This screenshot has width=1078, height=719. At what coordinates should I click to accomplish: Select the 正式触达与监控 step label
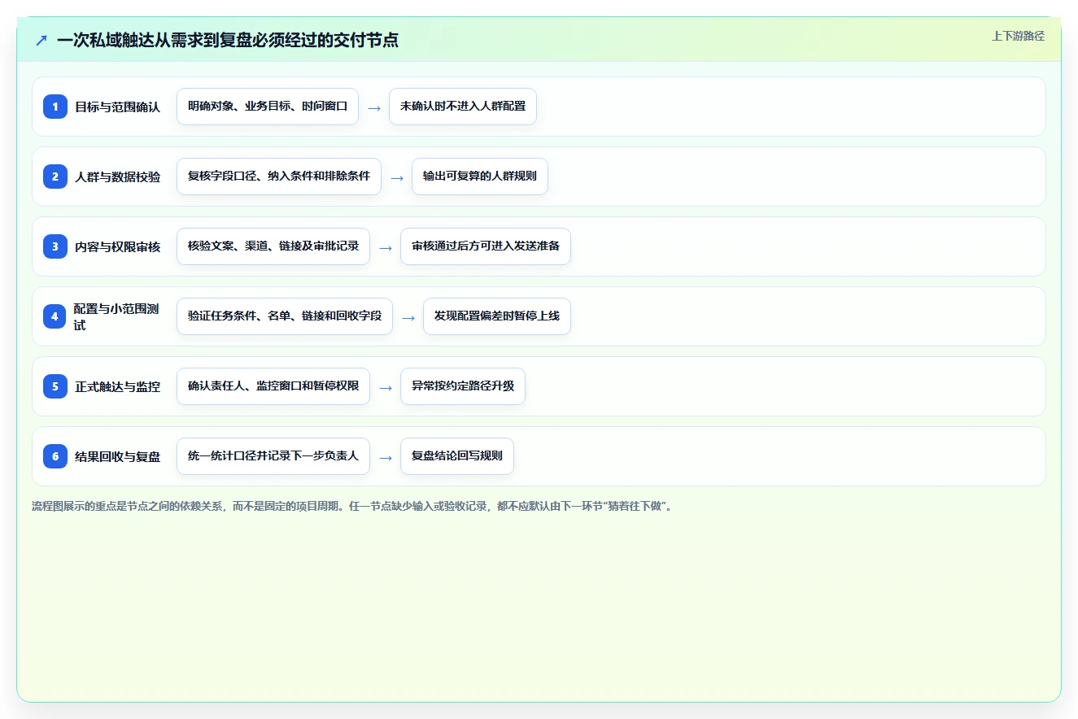click(x=118, y=386)
